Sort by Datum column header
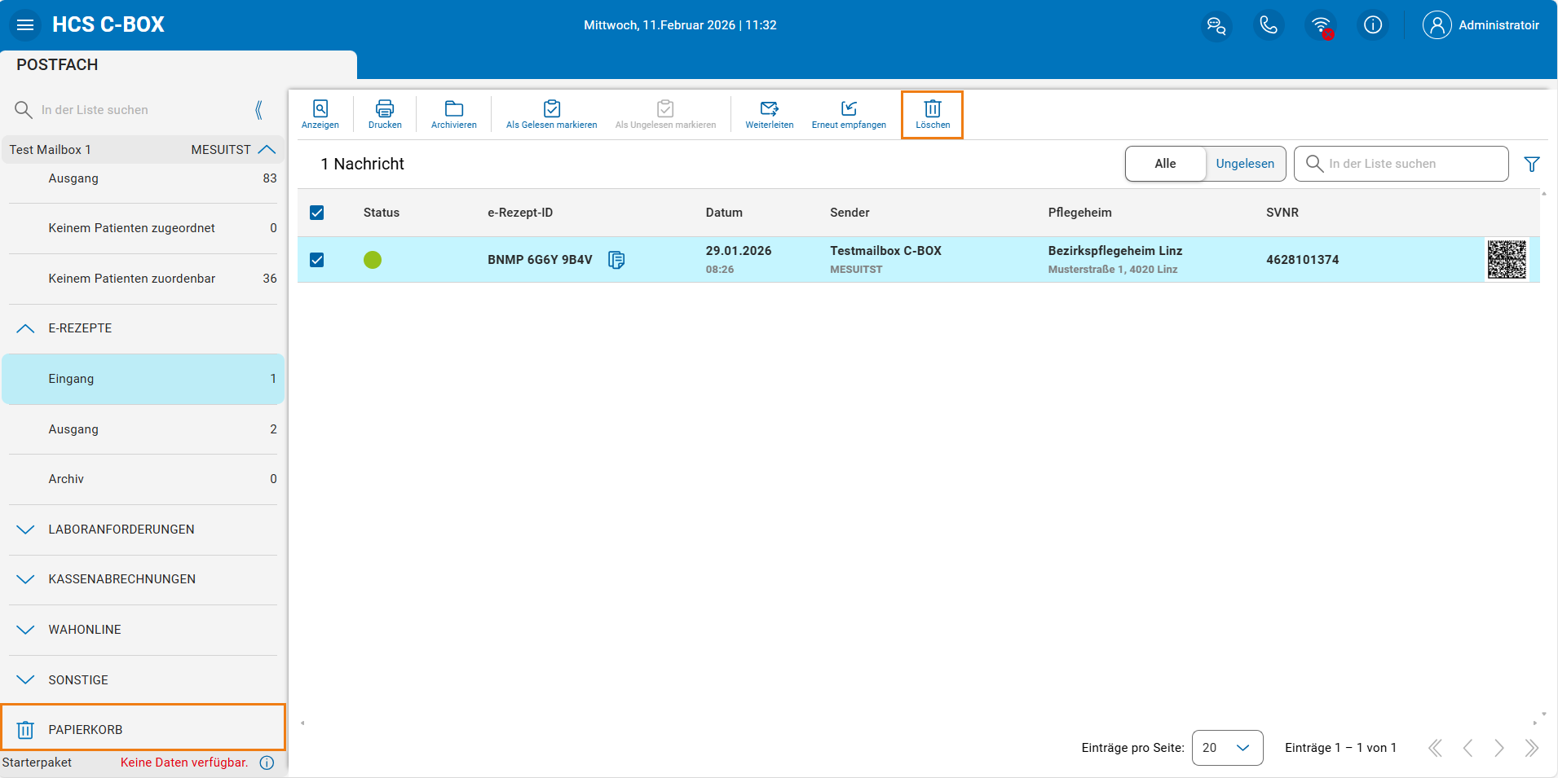The height and width of the screenshot is (778, 1558). point(724,213)
